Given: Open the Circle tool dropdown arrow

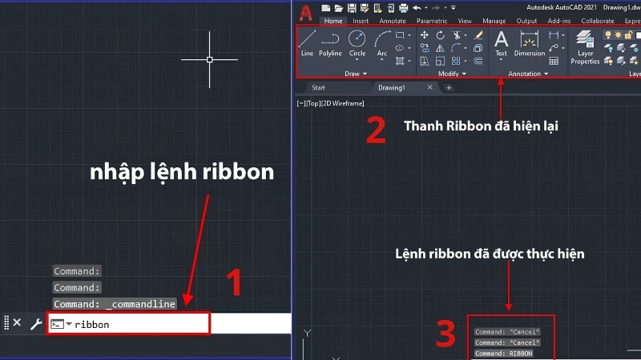Looking at the screenshot, I should pos(357,59).
